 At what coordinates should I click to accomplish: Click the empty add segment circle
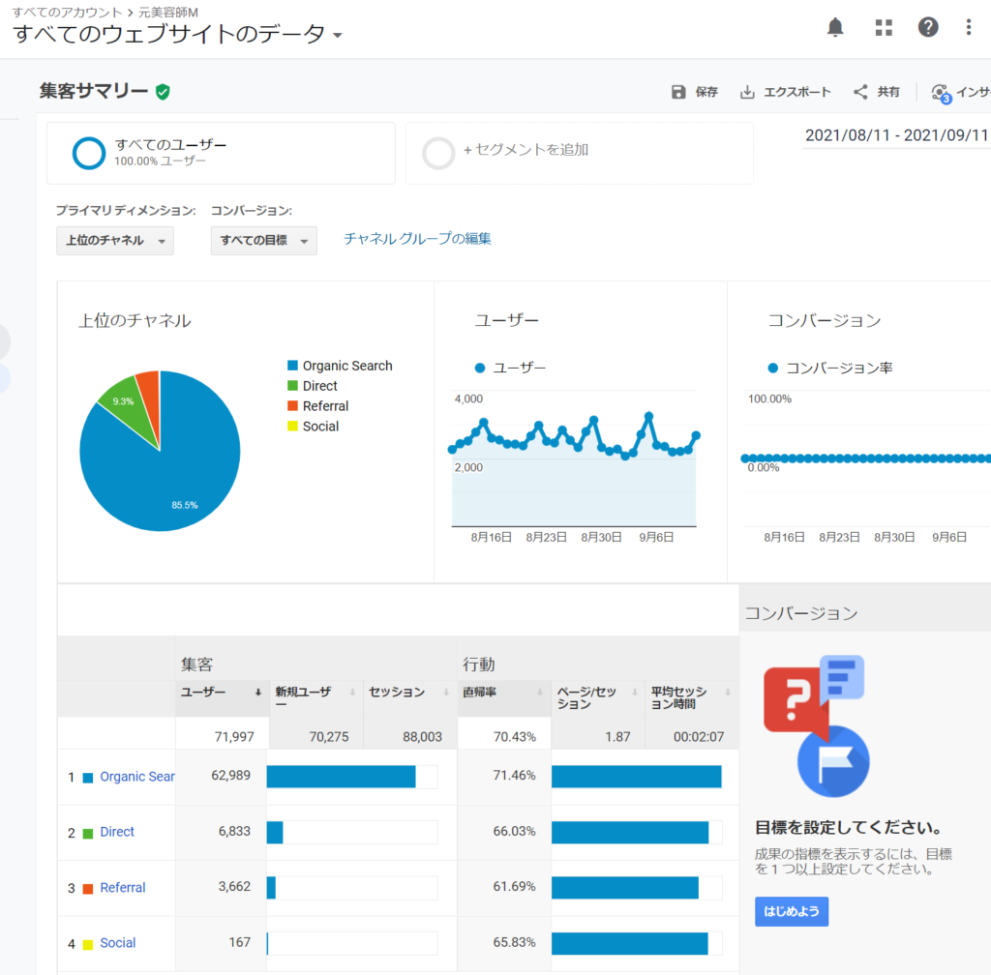point(438,153)
